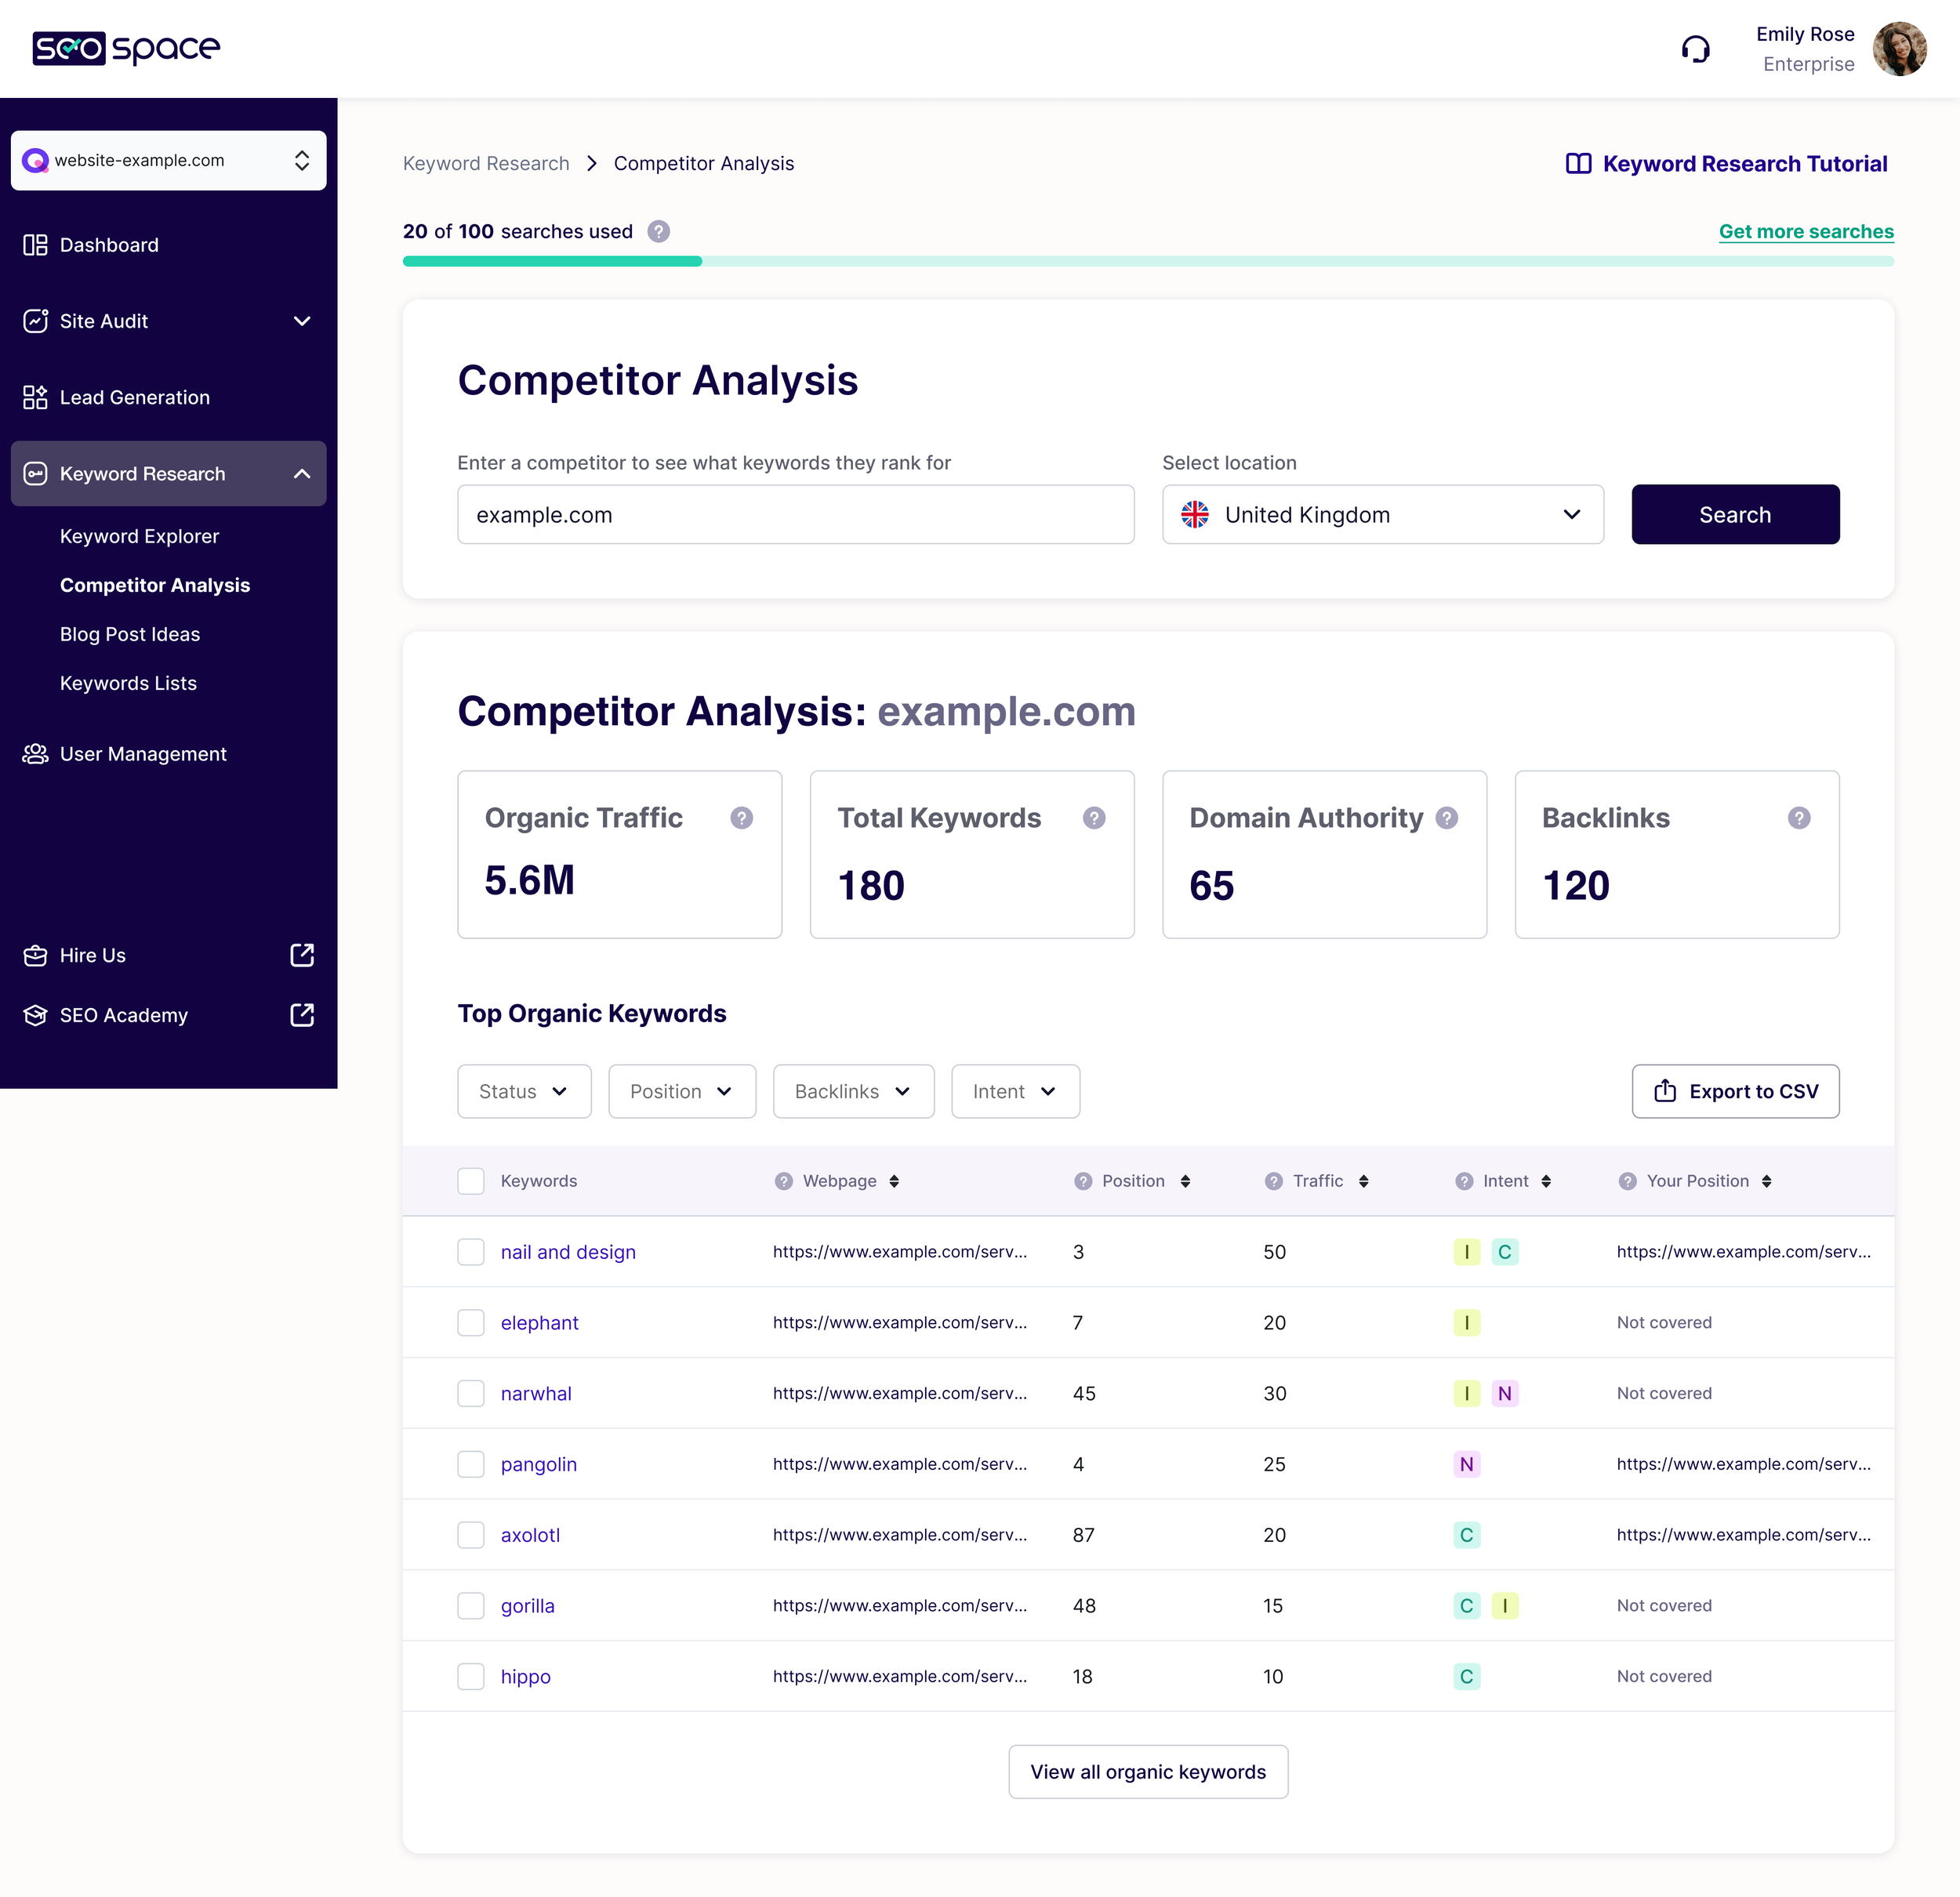This screenshot has width=1960, height=1897.
Task: Click the Organic Traffic help icon
Action: pos(741,817)
